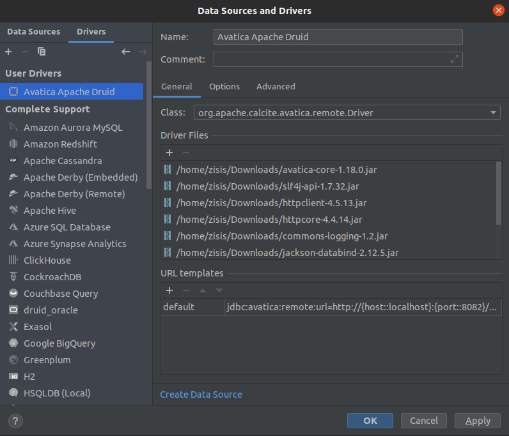
Task: Switch to the Options tab
Action: 224,86
